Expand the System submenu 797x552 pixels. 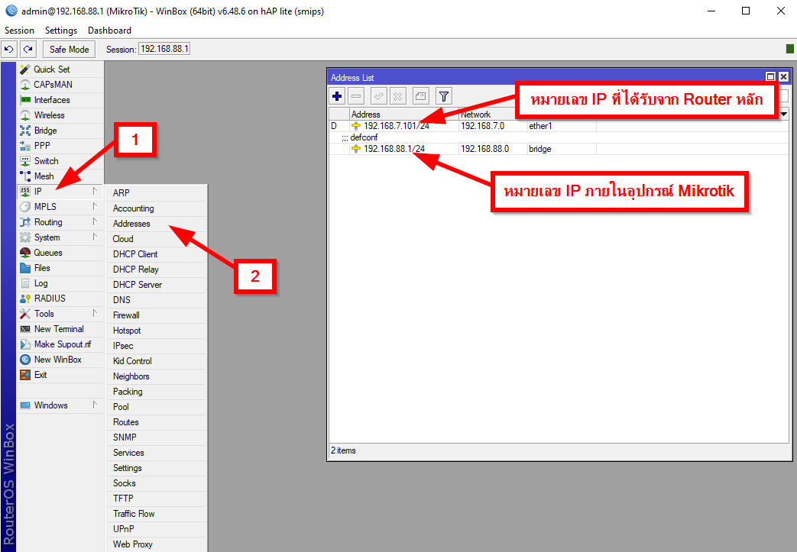click(x=60, y=237)
